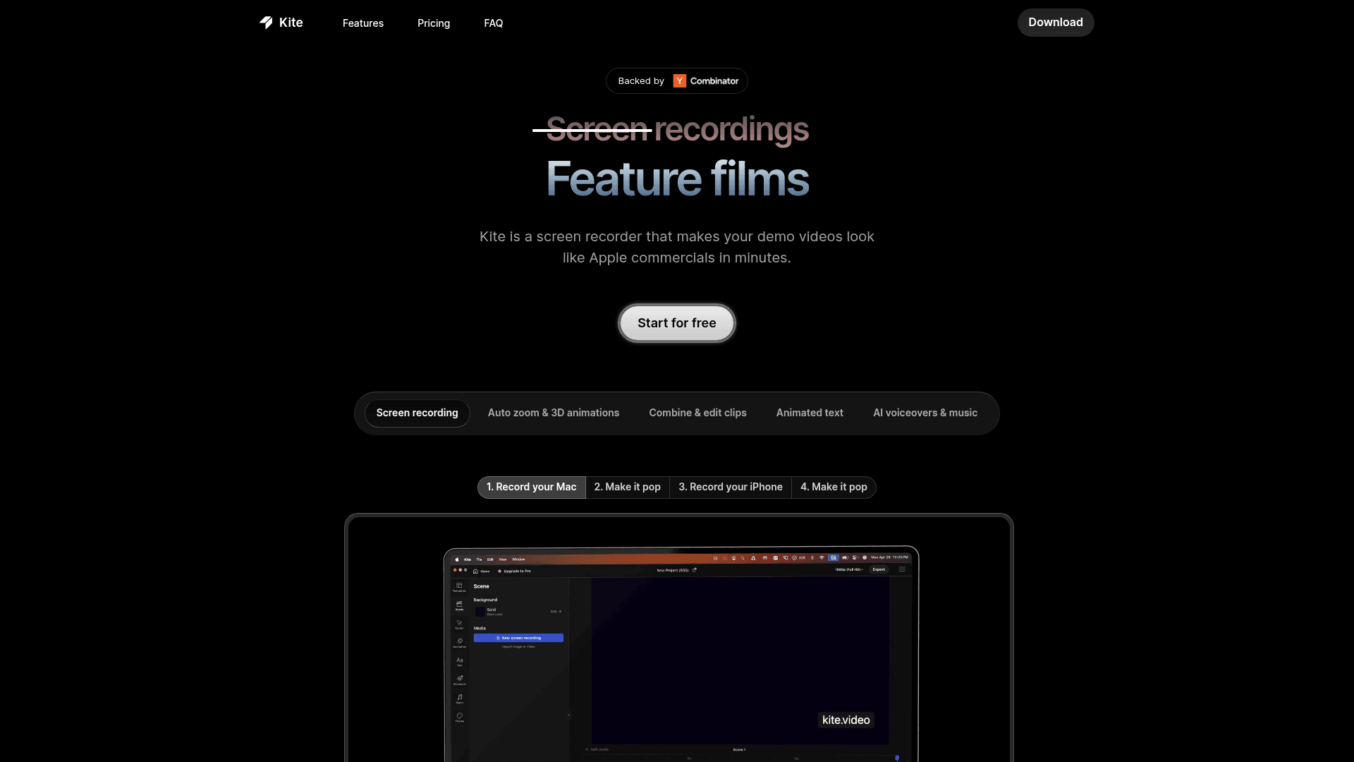Click the Home icon in demo app toolbar
Image resolution: width=1354 pixels, height=762 pixels.
pos(481,571)
